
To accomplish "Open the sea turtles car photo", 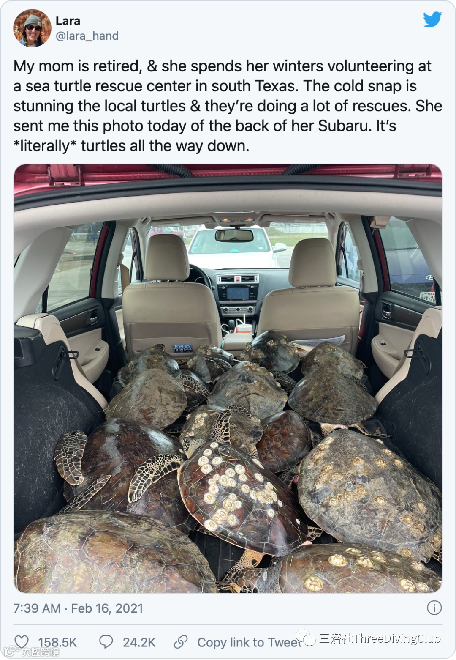I will pyautogui.click(x=228, y=378).
